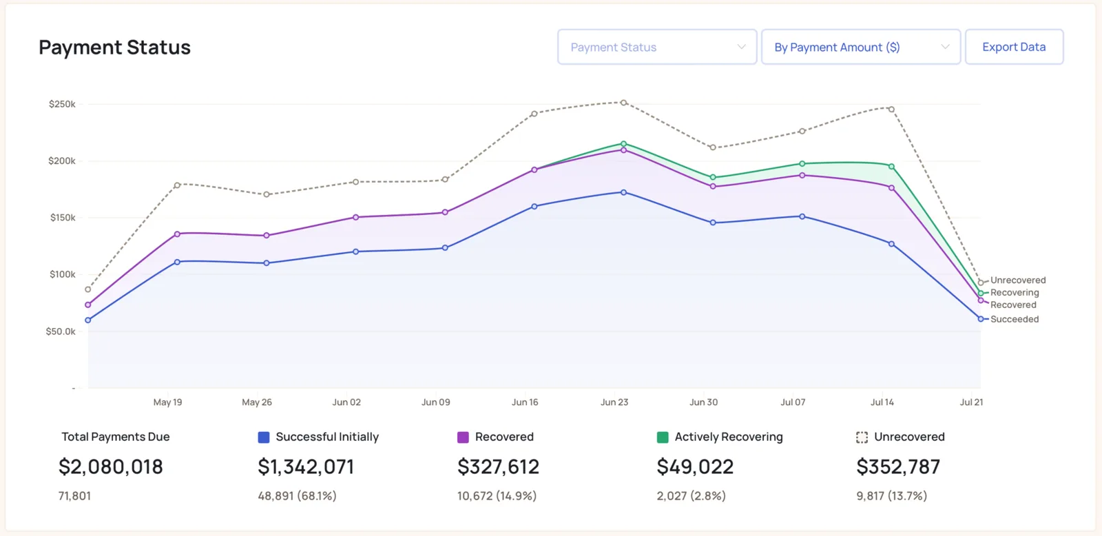
Task: Open the Payment Status dropdown
Action: [657, 47]
